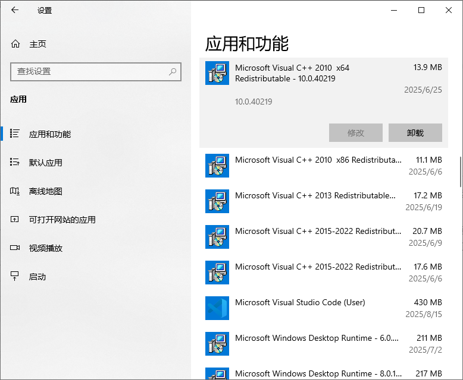Image resolution: width=463 pixels, height=380 pixels.
Task: Maximize the Settings window
Action: tap(421, 10)
